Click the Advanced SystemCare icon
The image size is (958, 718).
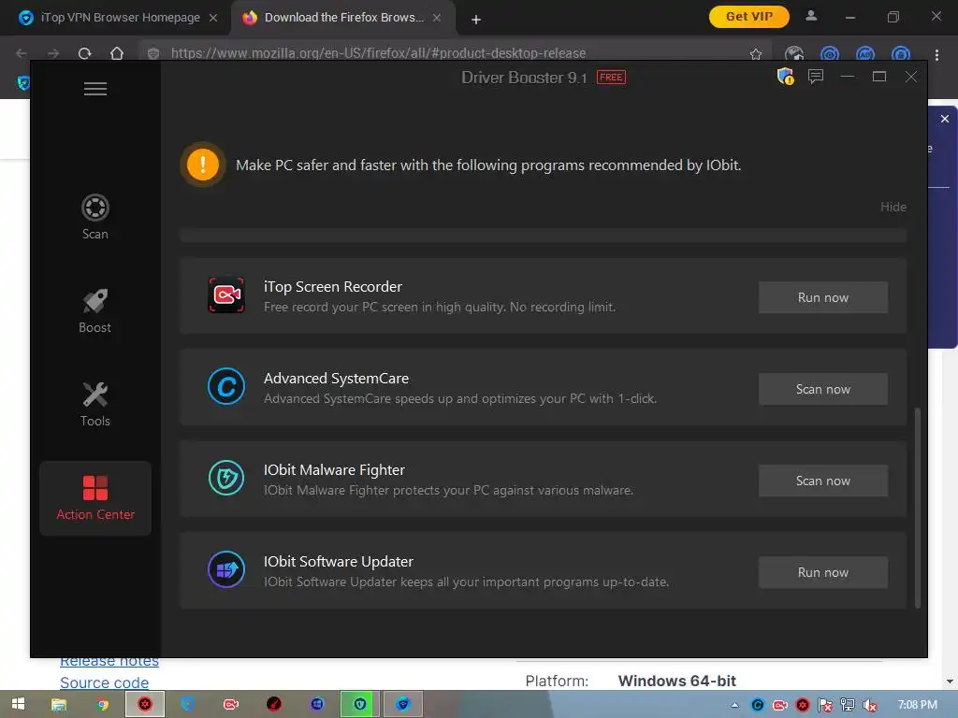[x=226, y=386]
